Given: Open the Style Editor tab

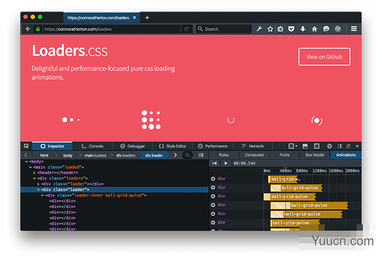Looking at the screenshot, I should point(173,146).
